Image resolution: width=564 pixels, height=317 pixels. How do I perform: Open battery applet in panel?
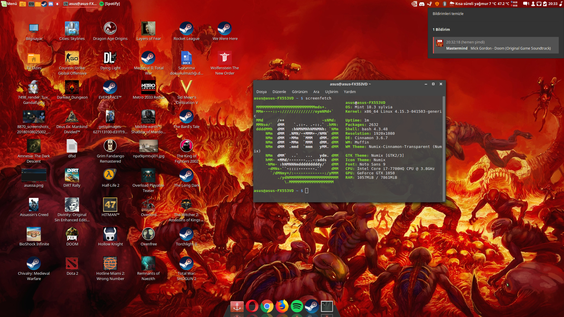[545, 4]
